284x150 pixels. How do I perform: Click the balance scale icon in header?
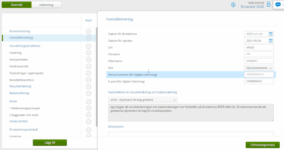pyautogui.click(x=233, y=5)
